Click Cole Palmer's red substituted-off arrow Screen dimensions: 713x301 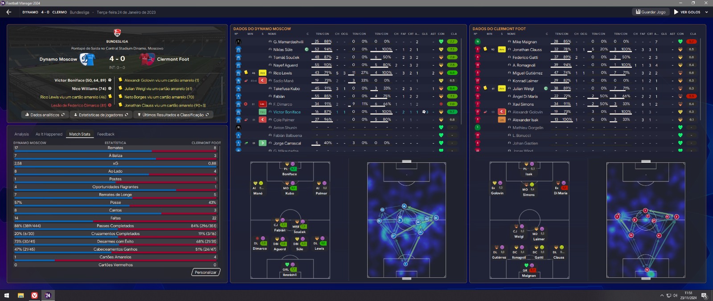click(262, 120)
